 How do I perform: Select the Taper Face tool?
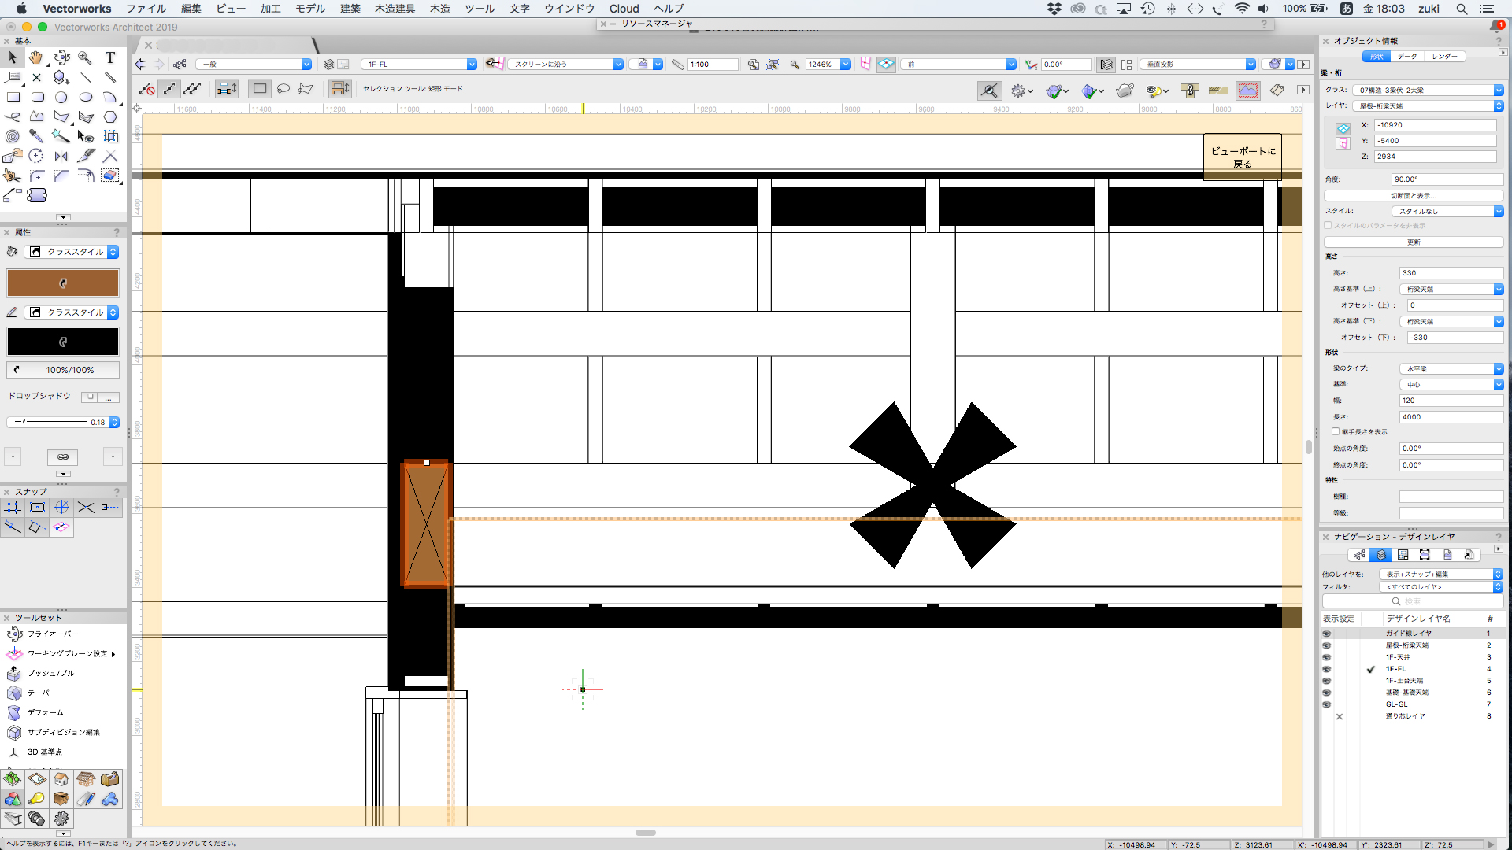(x=38, y=693)
